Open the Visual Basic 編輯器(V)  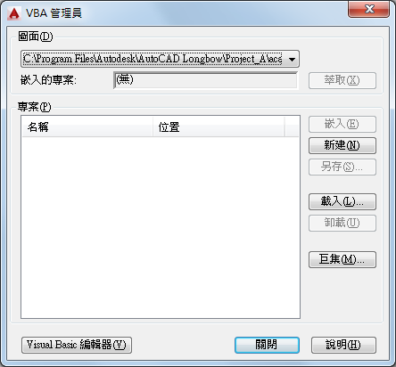(x=77, y=345)
